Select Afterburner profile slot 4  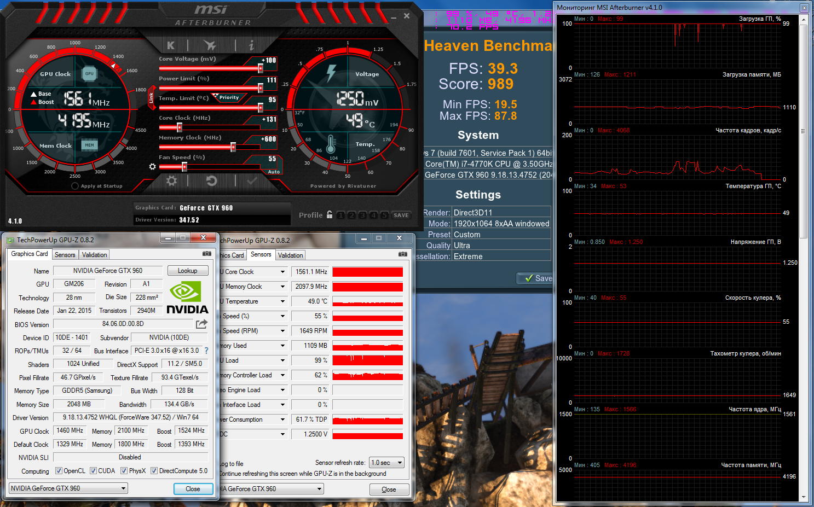373,215
